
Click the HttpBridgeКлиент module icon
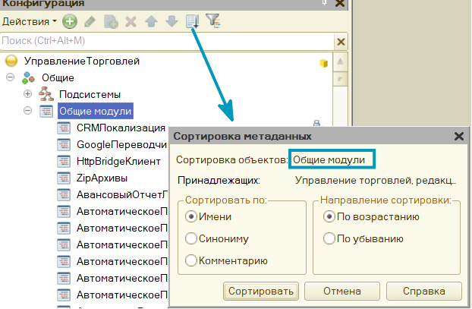click(64, 161)
